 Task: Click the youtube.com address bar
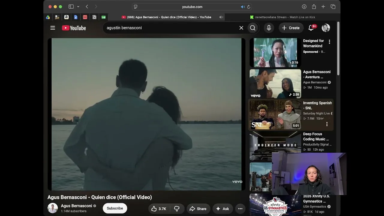(192, 7)
